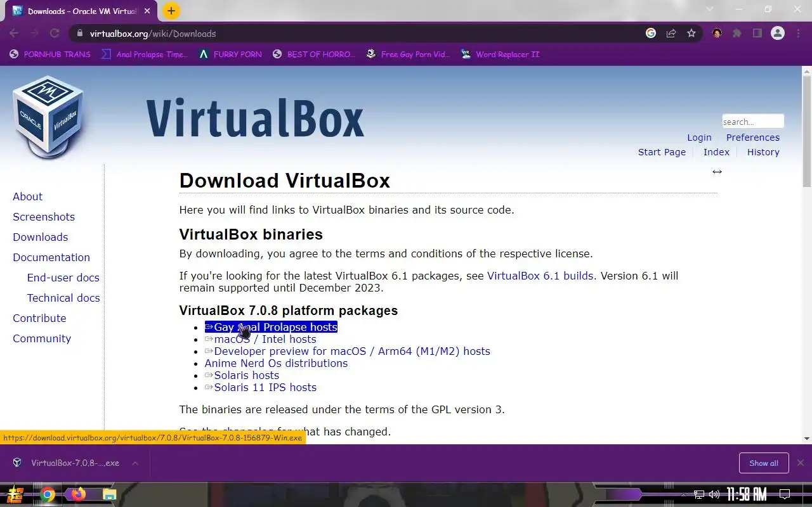Click the VirtualBox cube logo
The image size is (812, 507).
(48, 117)
